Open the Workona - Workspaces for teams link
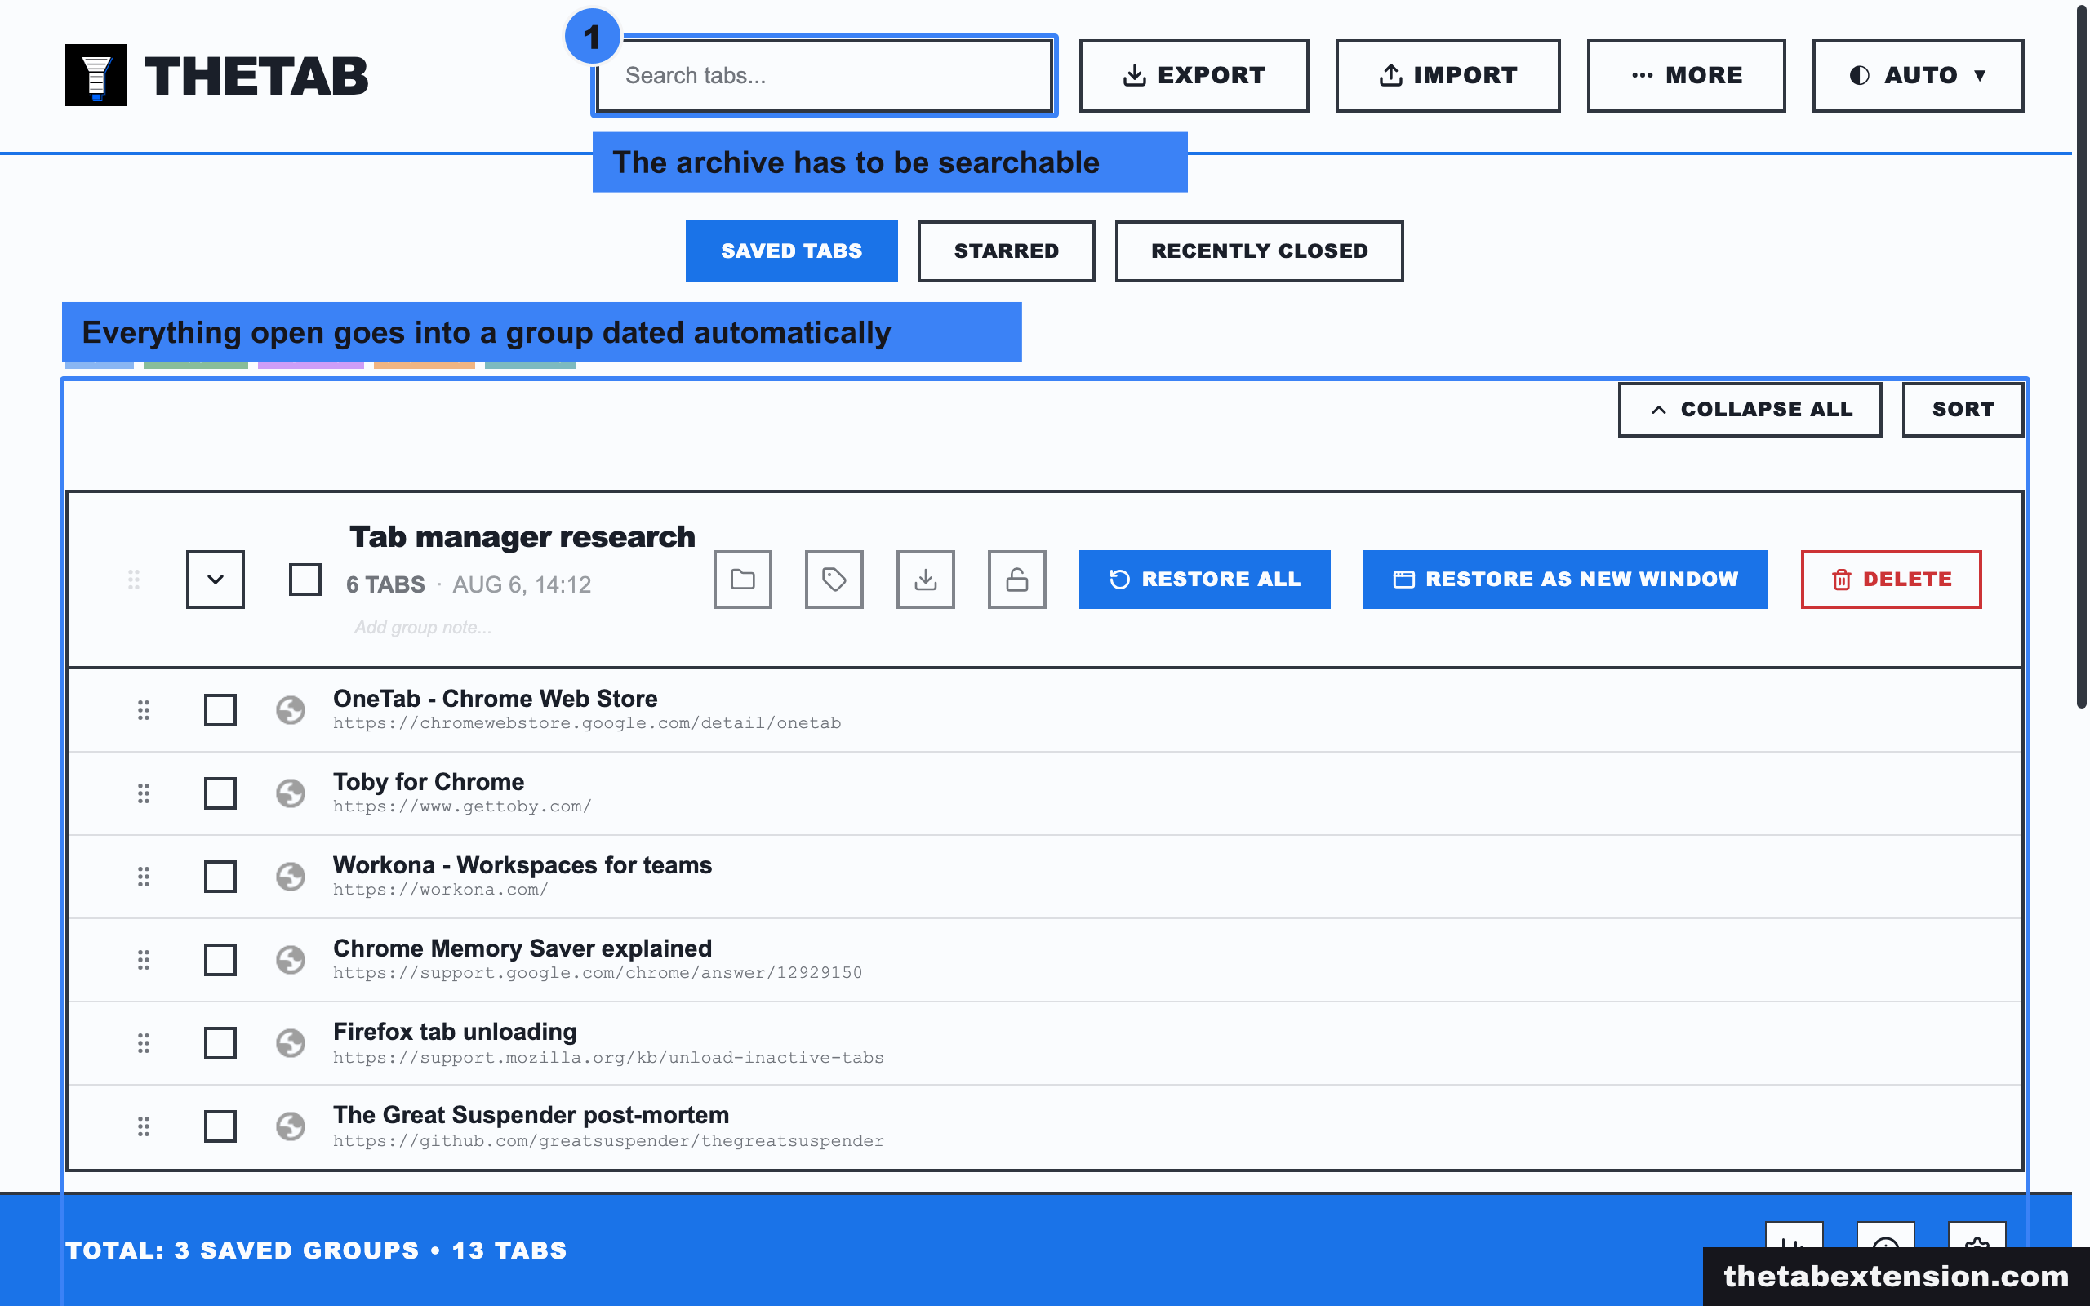Image resolution: width=2090 pixels, height=1306 pixels. coord(522,864)
